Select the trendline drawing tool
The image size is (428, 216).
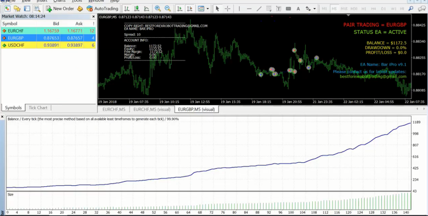tap(259, 9)
